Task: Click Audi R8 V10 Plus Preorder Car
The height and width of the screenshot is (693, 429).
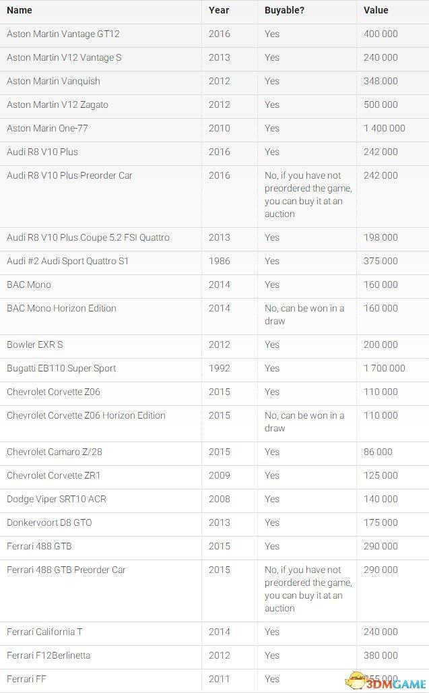Action: pyautogui.click(x=70, y=175)
